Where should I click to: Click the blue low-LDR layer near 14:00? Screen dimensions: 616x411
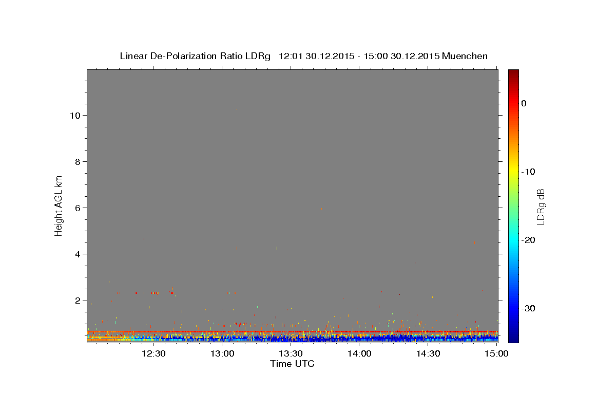tap(359, 339)
